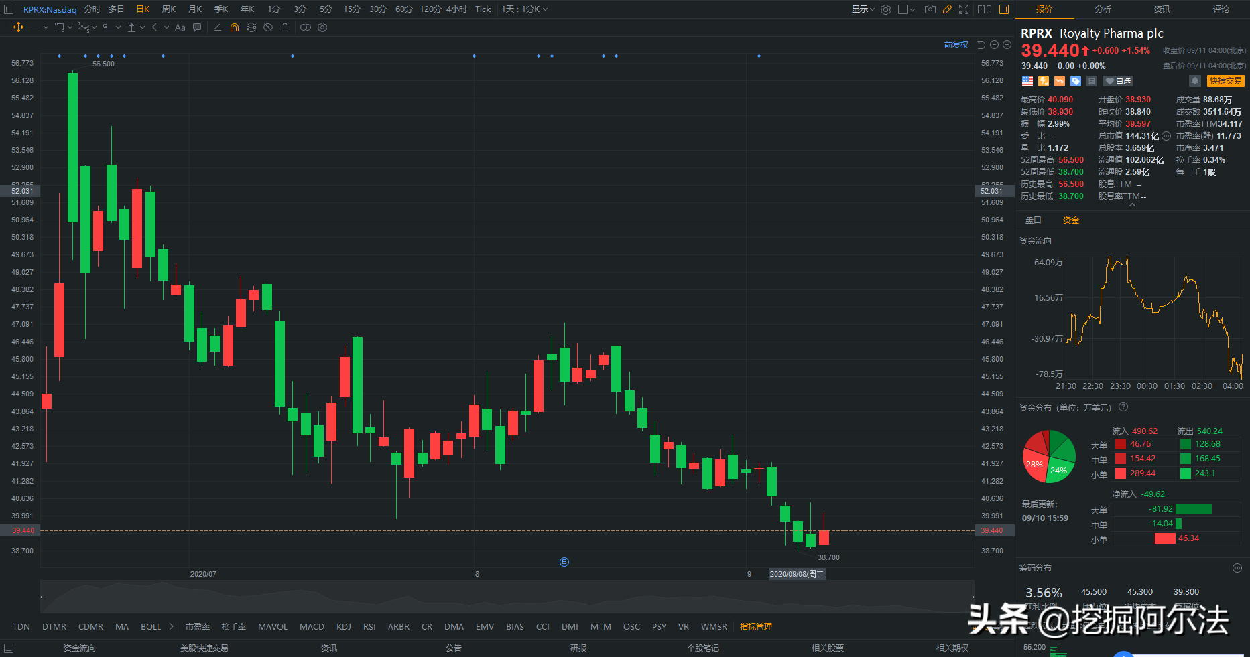Screen dimensions: 1250x657
Task: Click the 快捷交易 button
Action: 1226,81
